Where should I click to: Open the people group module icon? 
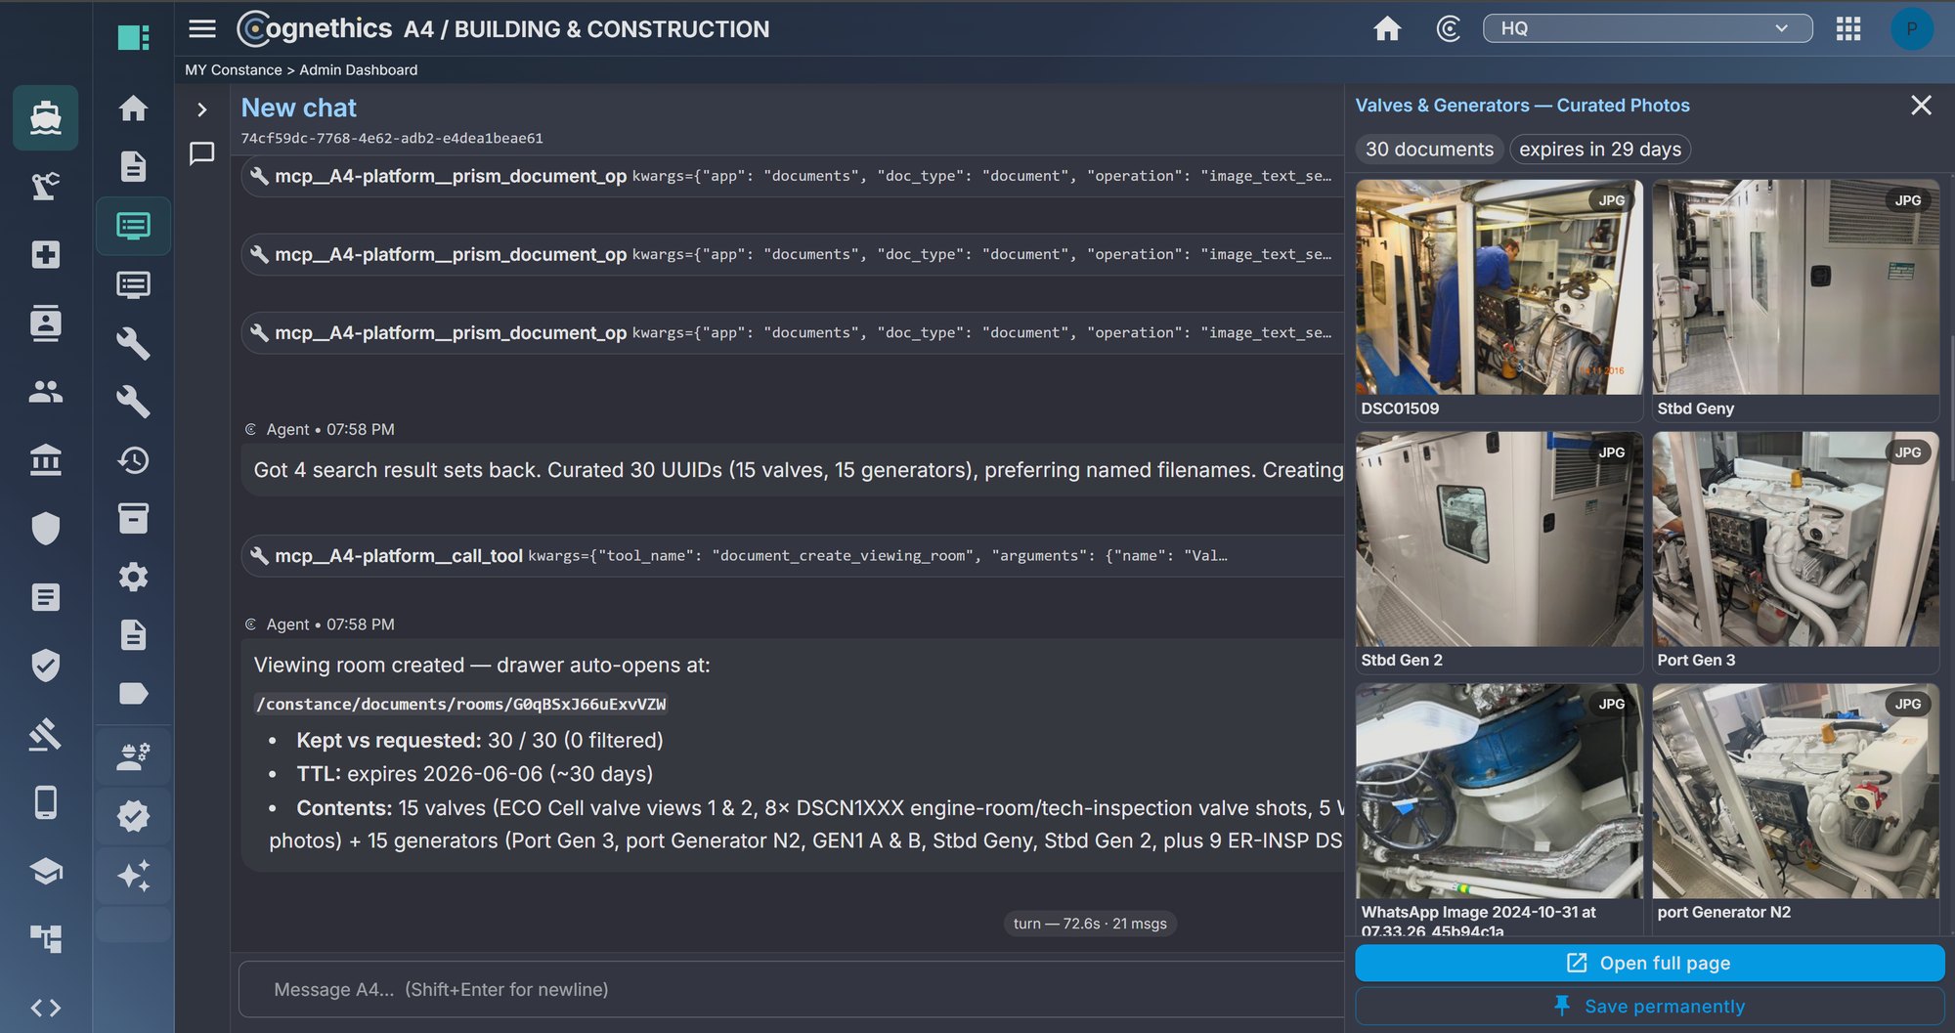tap(45, 392)
